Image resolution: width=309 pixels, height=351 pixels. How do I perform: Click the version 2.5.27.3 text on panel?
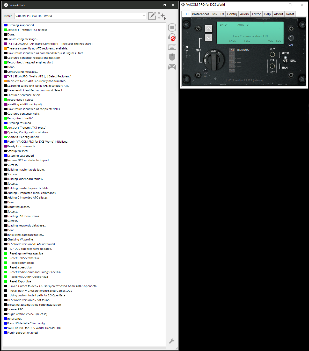click(x=244, y=81)
